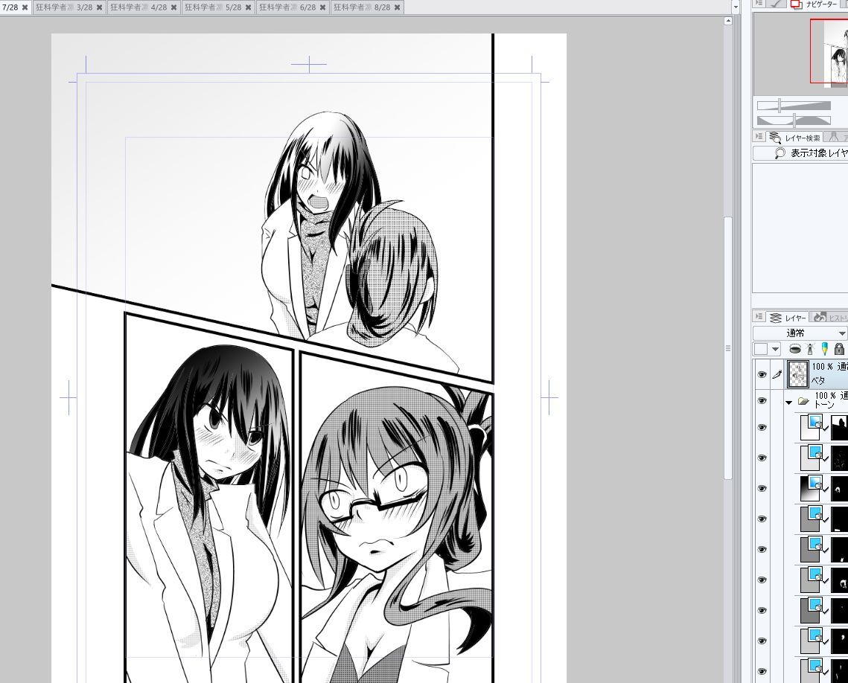Close the 8/28 canvas tab
The height and width of the screenshot is (683, 848).
pyautogui.click(x=397, y=7)
